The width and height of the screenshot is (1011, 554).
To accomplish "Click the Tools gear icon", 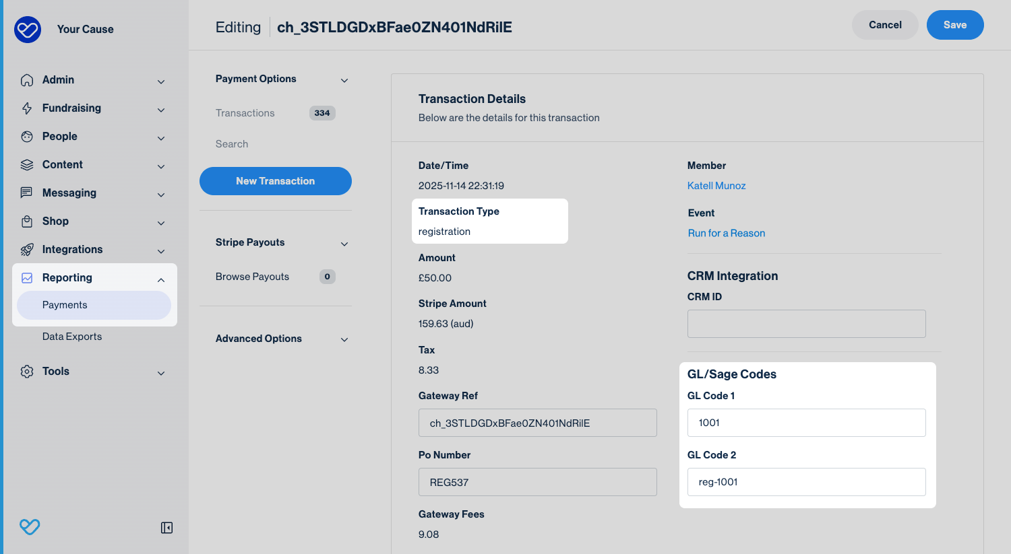I will click(x=27, y=372).
